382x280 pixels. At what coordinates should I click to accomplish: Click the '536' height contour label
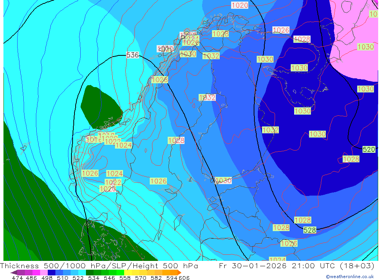(x=133, y=55)
